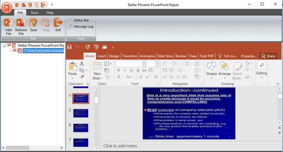Open the File tab in Stellar ribbon
Image resolution: width=283 pixels, height=152 pixels.
pos(20,13)
